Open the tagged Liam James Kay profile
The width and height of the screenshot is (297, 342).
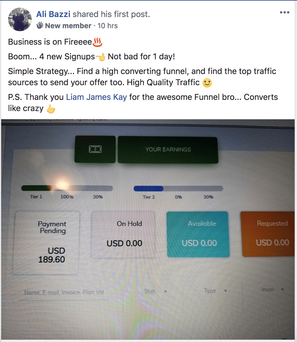(96, 97)
